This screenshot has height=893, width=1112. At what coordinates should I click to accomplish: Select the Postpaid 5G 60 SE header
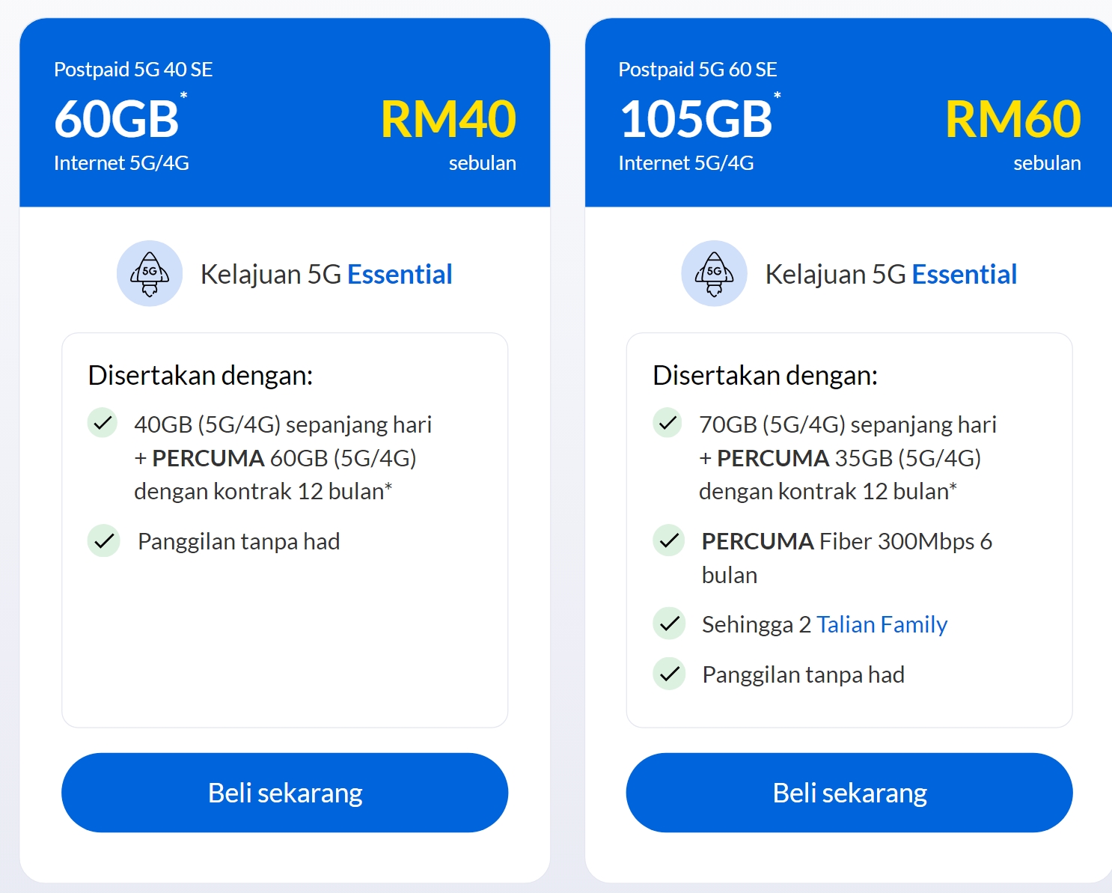point(697,70)
